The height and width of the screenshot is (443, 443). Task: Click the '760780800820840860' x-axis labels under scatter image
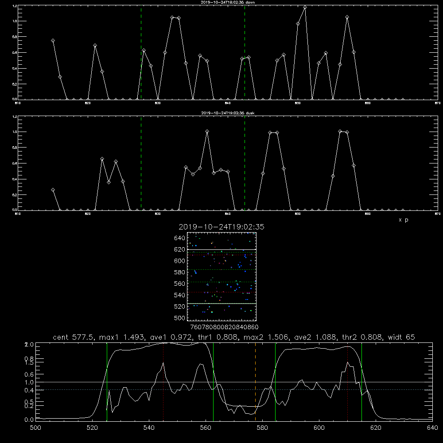(224, 327)
